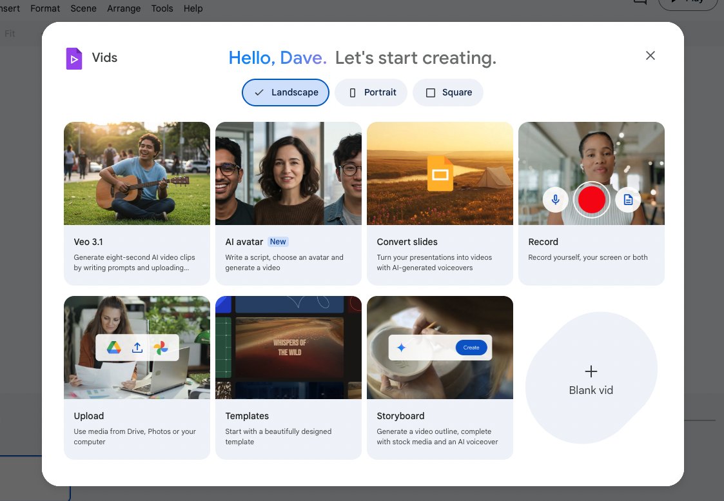Click the Convert slides description text
Image resolution: width=724 pixels, height=501 pixels.
pyautogui.click(x=434, y=262)
